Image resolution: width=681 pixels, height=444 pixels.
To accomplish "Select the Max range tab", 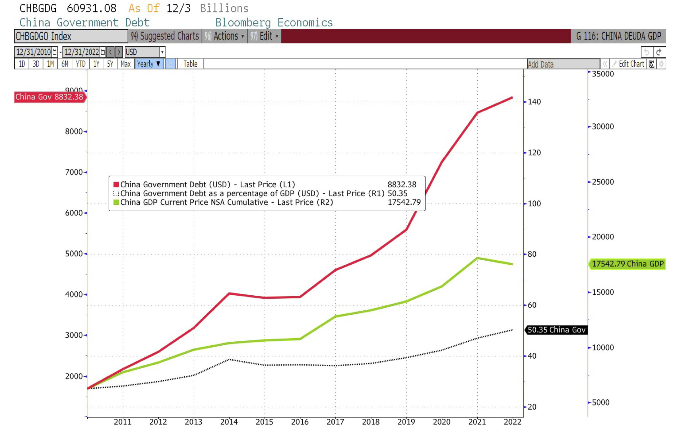I will [x=126, y=64].
